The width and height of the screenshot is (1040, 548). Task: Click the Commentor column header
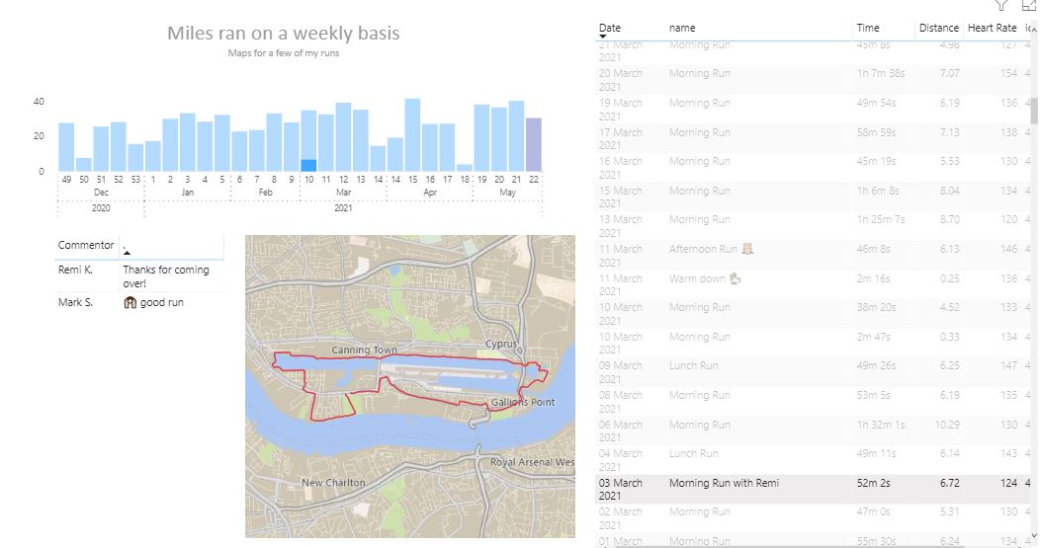point(86,245)
